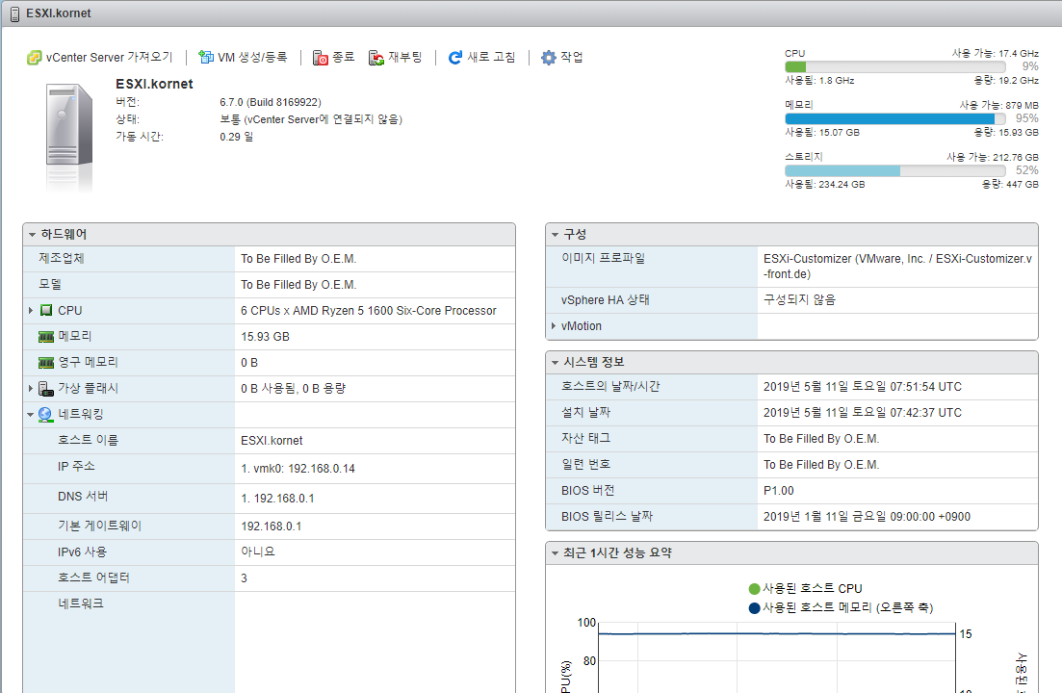Click the 설치 날짜 value

[862, 413]
